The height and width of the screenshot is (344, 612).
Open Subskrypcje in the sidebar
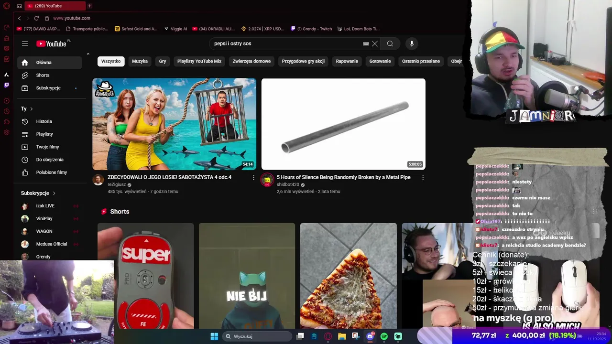50,88
